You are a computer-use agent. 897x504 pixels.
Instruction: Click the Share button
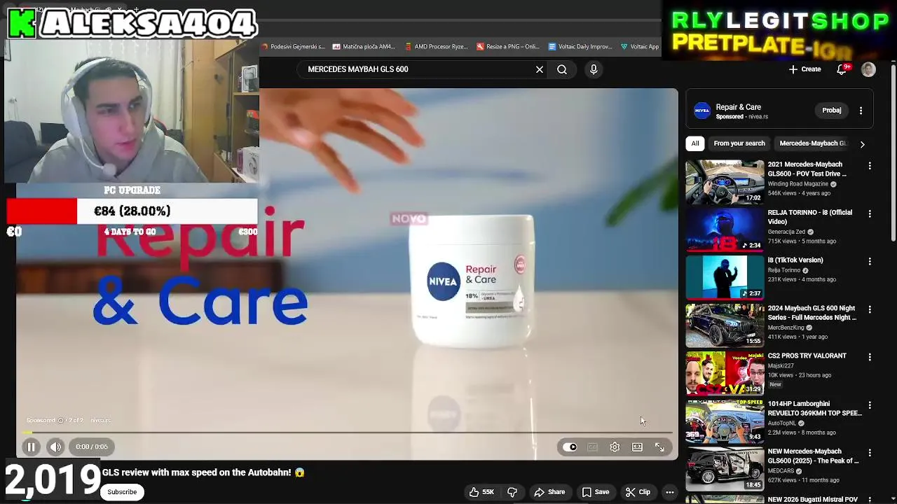point(549,492)
